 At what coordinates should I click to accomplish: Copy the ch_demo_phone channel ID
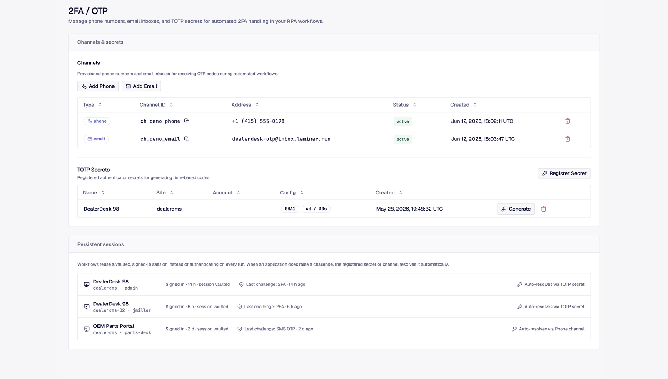tap(187, 121)
